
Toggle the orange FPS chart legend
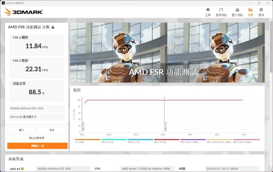click(87, 140)
